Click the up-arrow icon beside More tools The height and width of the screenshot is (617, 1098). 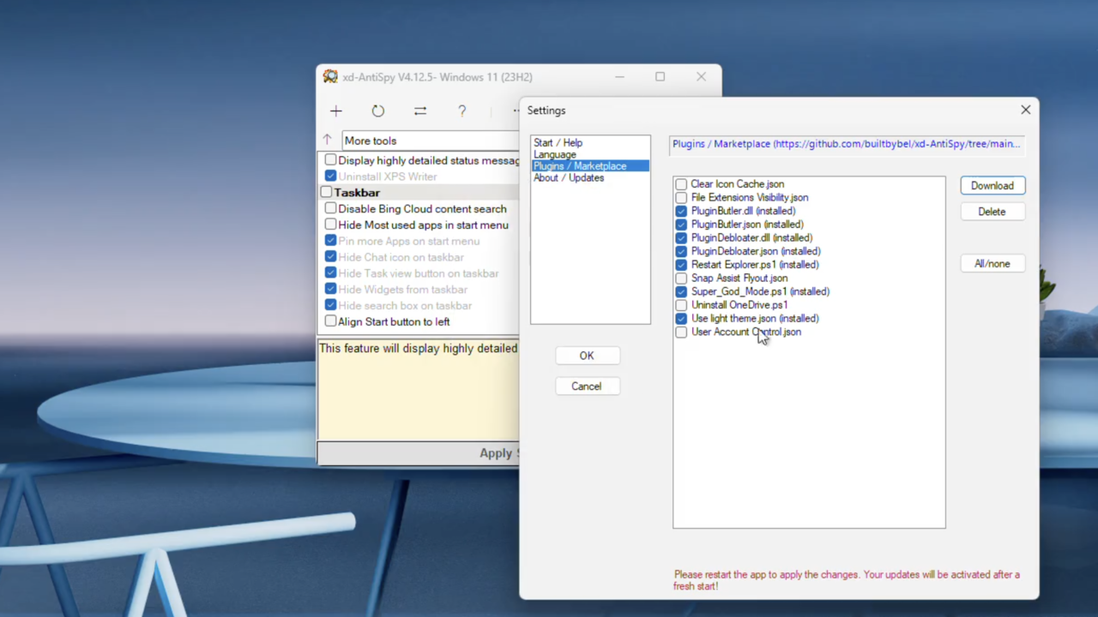tap(327, 140)
